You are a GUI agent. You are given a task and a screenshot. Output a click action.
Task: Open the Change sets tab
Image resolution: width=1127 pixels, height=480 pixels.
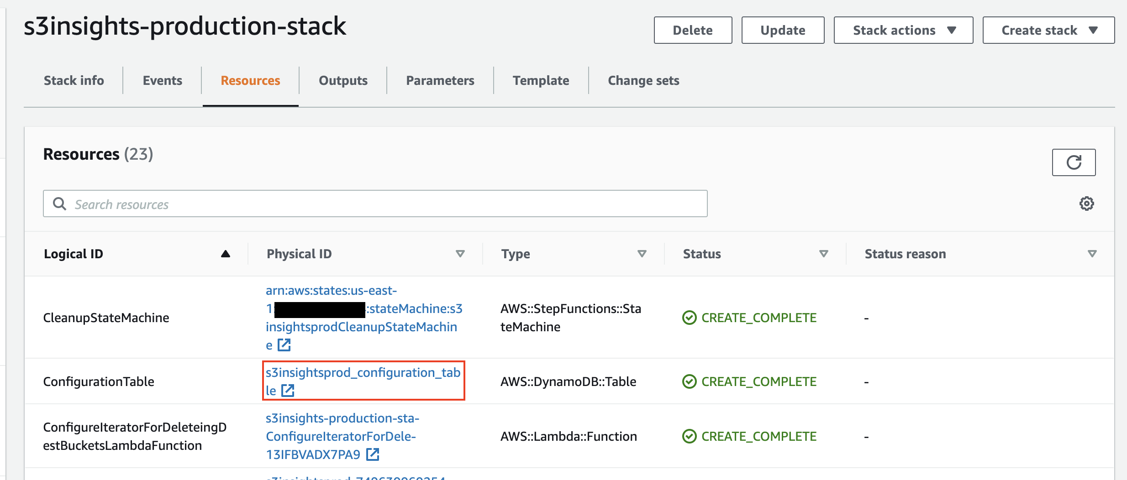pos(643,80)
